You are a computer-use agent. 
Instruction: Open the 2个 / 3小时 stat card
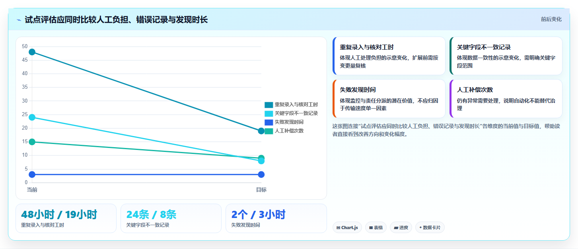[276, 218]
